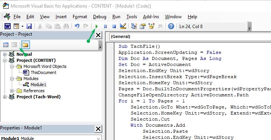Screen dimensions: 271x140
Task: Expand the Normal project node
Action: point(5,54)
